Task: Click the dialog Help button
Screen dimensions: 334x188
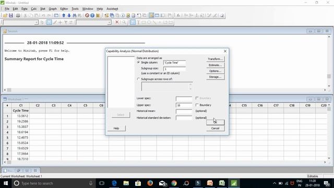Action: (x=116, y=128)
